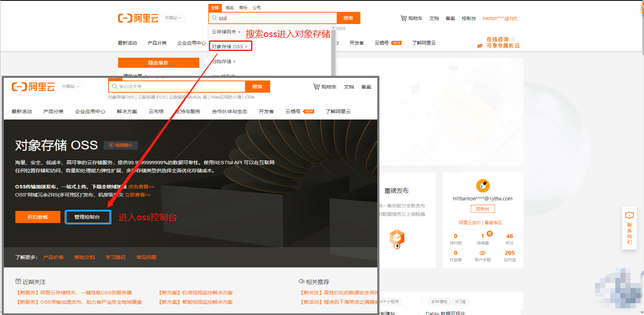Screen dimensions: 644x315
Task: Click the Web应用防火墙 hot link
Action: 226,97
